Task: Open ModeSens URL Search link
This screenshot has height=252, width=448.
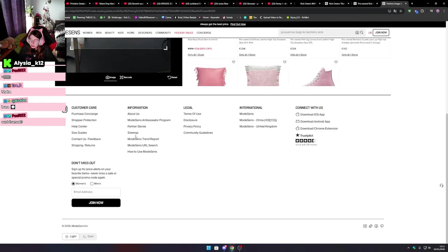Action: (x=142, y=146)
